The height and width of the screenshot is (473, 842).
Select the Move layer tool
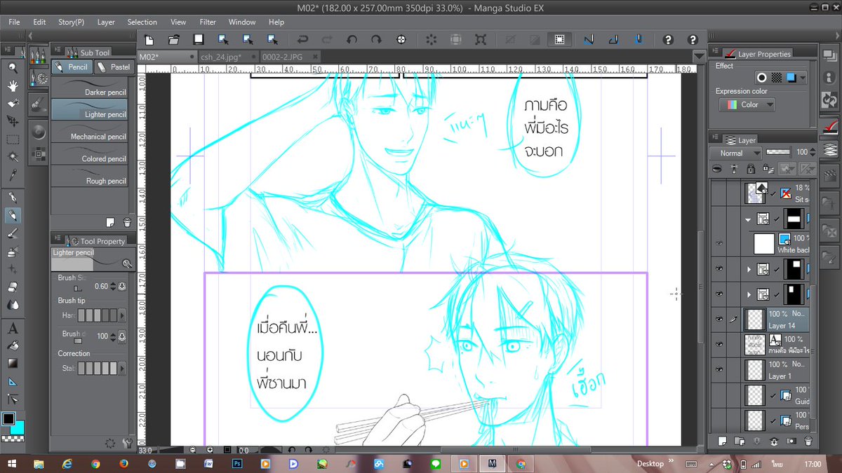13,121
